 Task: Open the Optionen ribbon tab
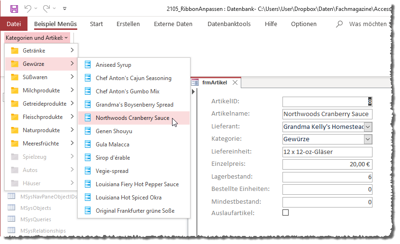coord(304,24)
